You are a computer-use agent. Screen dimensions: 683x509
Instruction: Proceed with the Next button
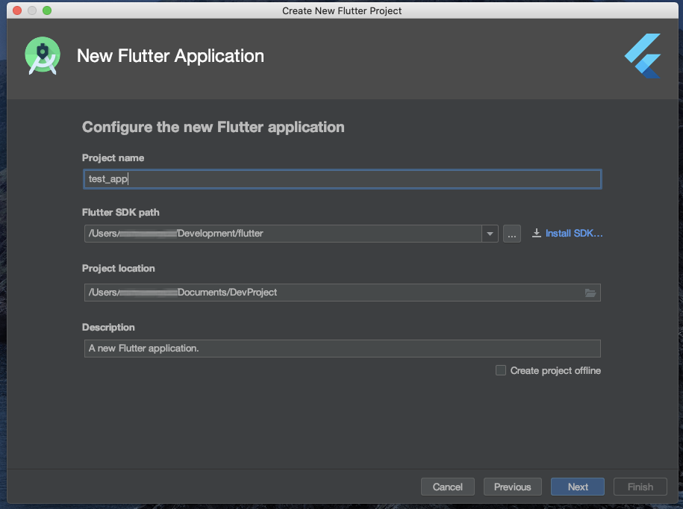pos(578,487)
